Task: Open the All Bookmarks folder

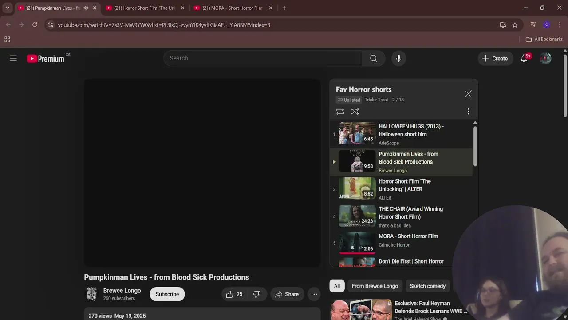Action: pos(544,39)
